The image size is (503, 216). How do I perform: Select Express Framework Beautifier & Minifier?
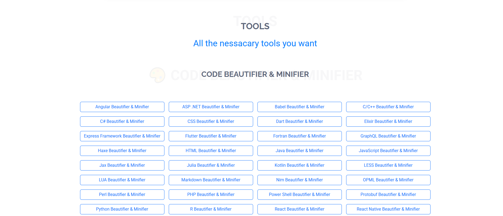pyautogui.click(x=122, y=136)
